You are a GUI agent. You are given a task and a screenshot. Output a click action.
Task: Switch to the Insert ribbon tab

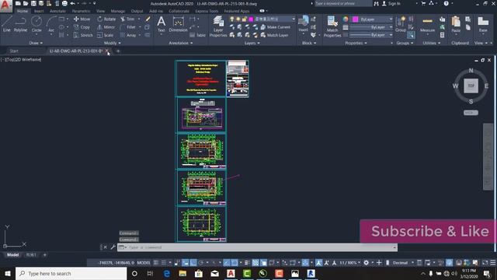39,11
